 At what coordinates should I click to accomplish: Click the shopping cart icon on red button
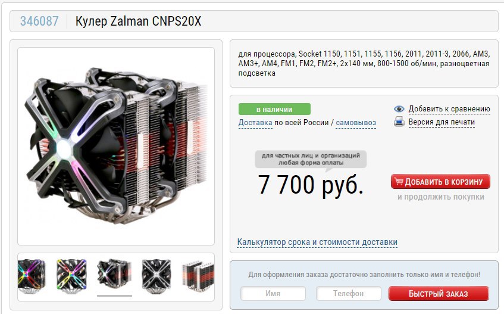[399, 182]
